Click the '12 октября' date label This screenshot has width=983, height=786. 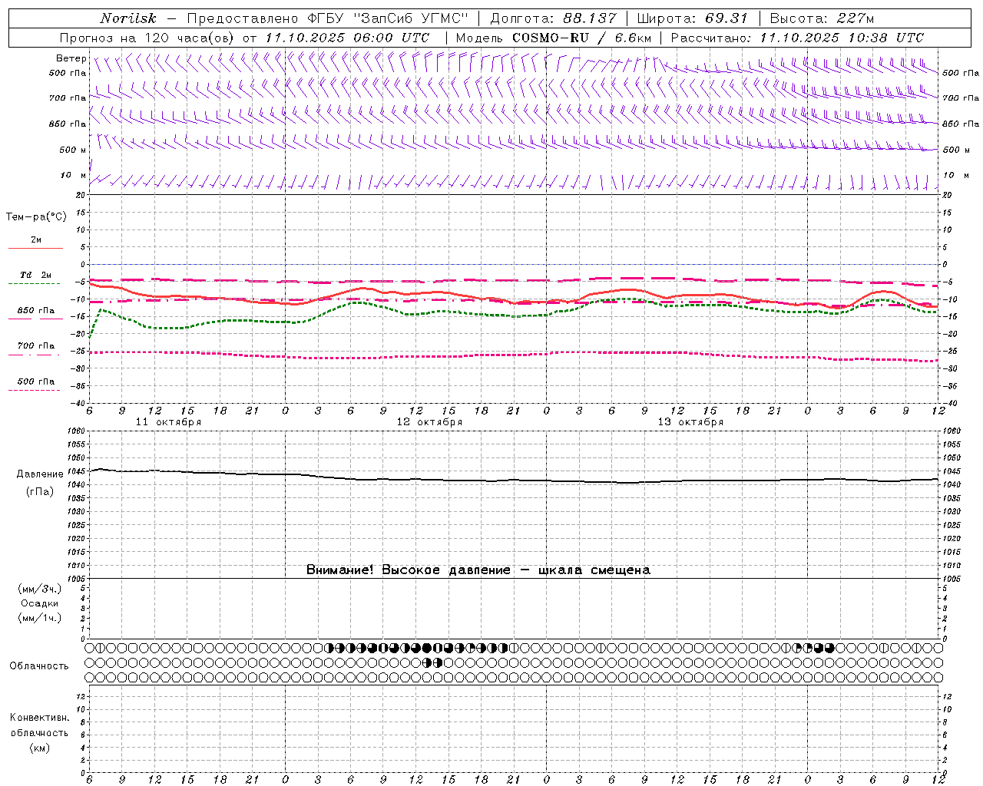pos(429,422)
